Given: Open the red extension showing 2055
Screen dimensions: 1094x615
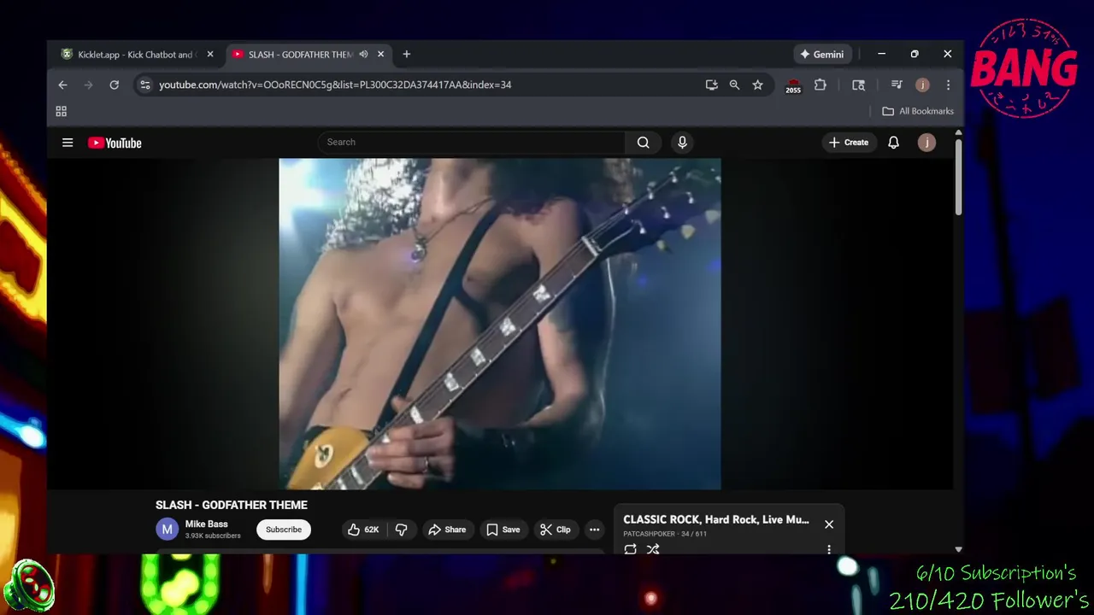Looking at the screenshot, I should point(793,85).
